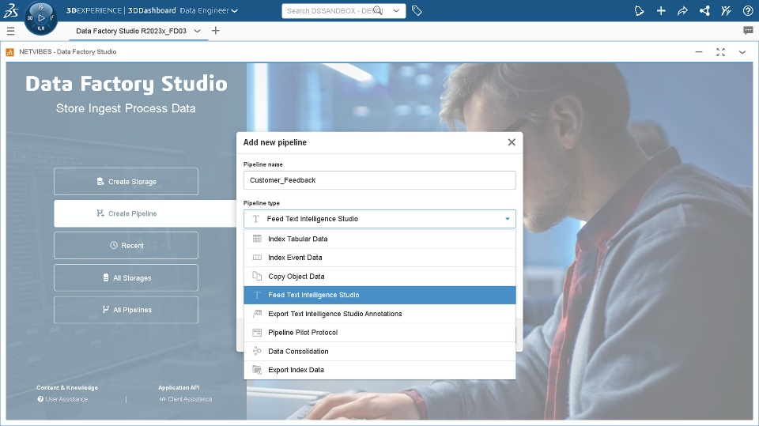This screenshot has height=426, width=759.
Task: Expand the widget options chevron
Action: (742, 52)
